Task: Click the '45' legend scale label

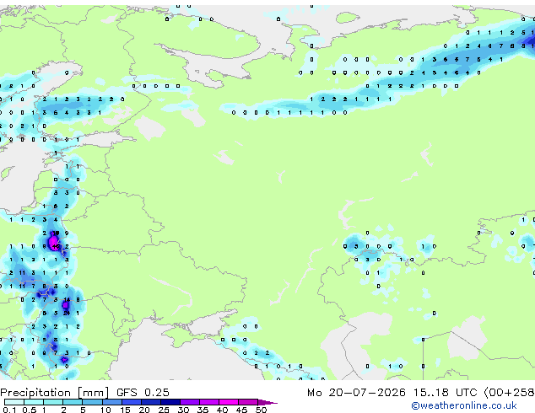Action: [241, 410]
